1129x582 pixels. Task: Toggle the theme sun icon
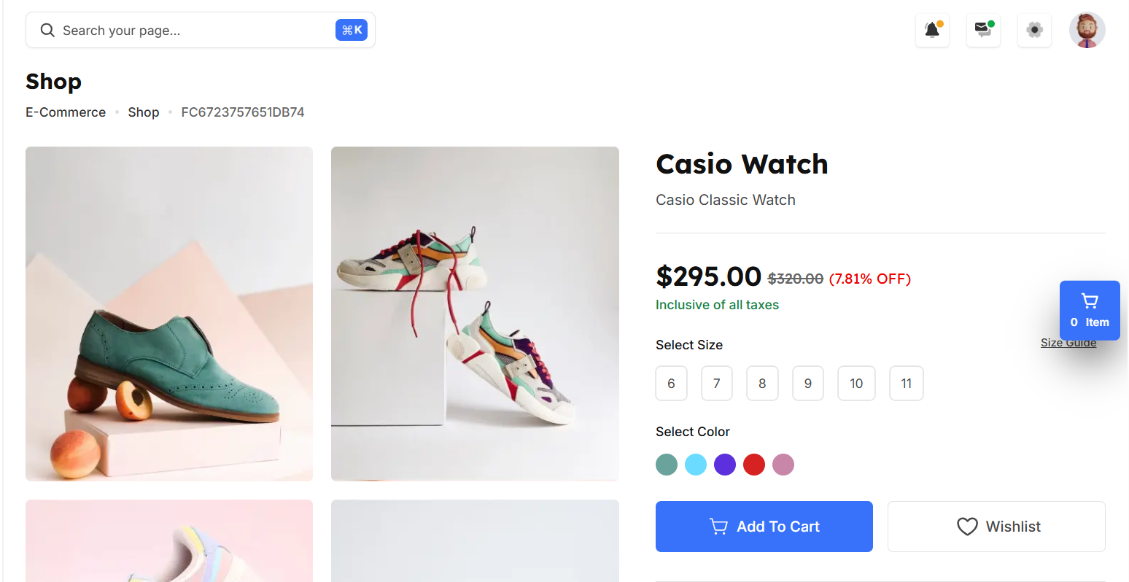tap(1034, 30)
